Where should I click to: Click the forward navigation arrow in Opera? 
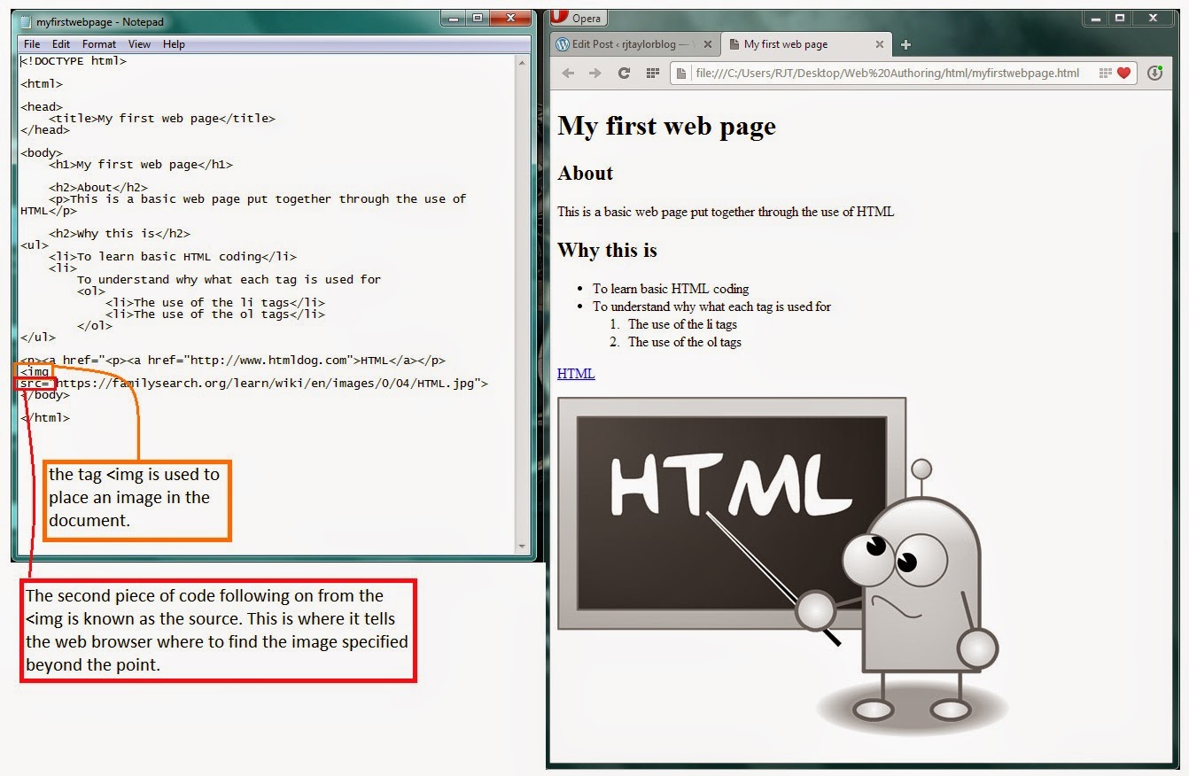(x=594, y=73)
